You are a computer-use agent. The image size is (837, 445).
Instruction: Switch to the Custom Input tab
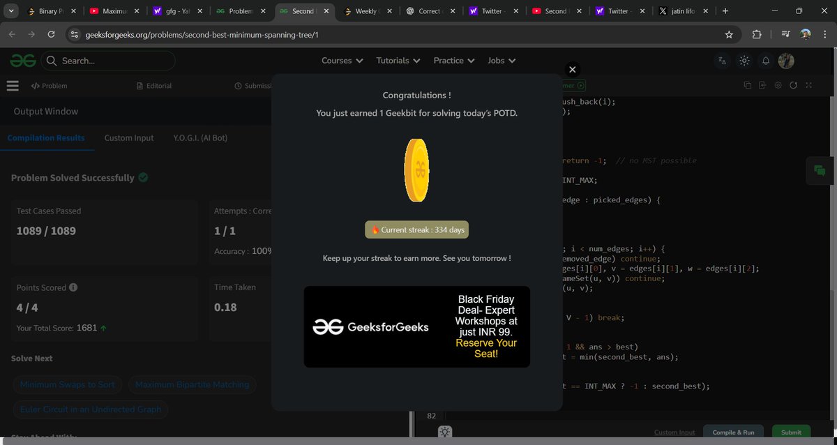tap(128, 137)
